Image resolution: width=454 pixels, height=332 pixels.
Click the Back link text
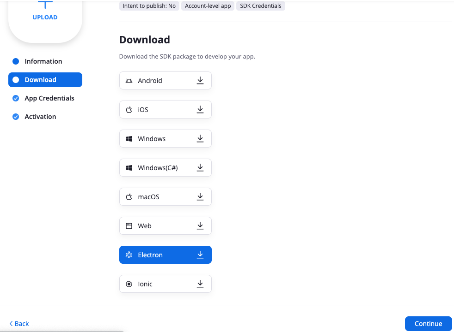point(22,324)
